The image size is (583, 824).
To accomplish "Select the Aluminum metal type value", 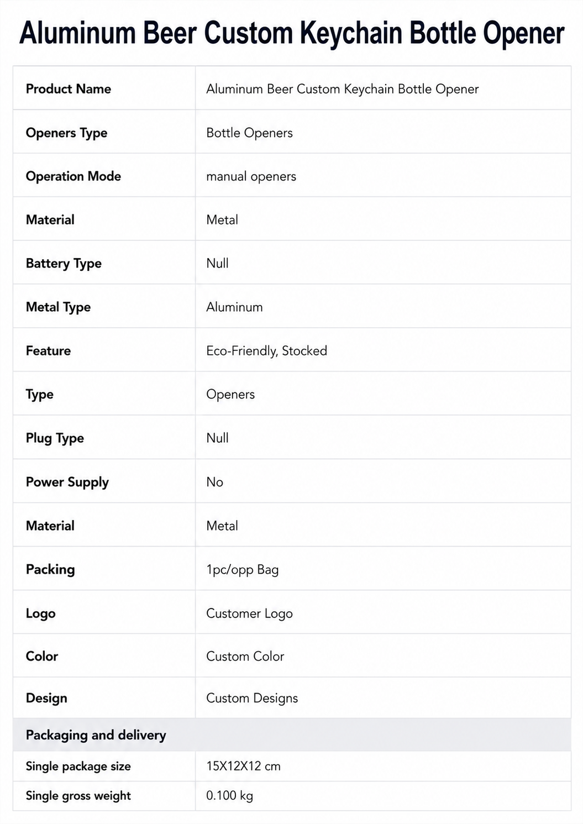I will [234, 307].
